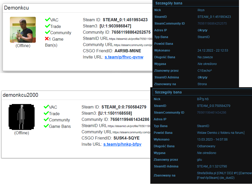This screenshot has height=191, width=252.
Task: Select CSGO FriendID A4R9B-M6NE
Action: pos(128,51)
